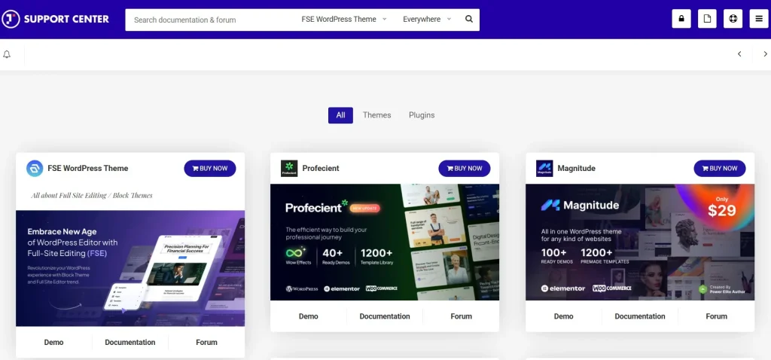Image resolution: width=771 pixels, height=360 pixels.
Task: Select the Themes filter tab
Action: point(376,115)
